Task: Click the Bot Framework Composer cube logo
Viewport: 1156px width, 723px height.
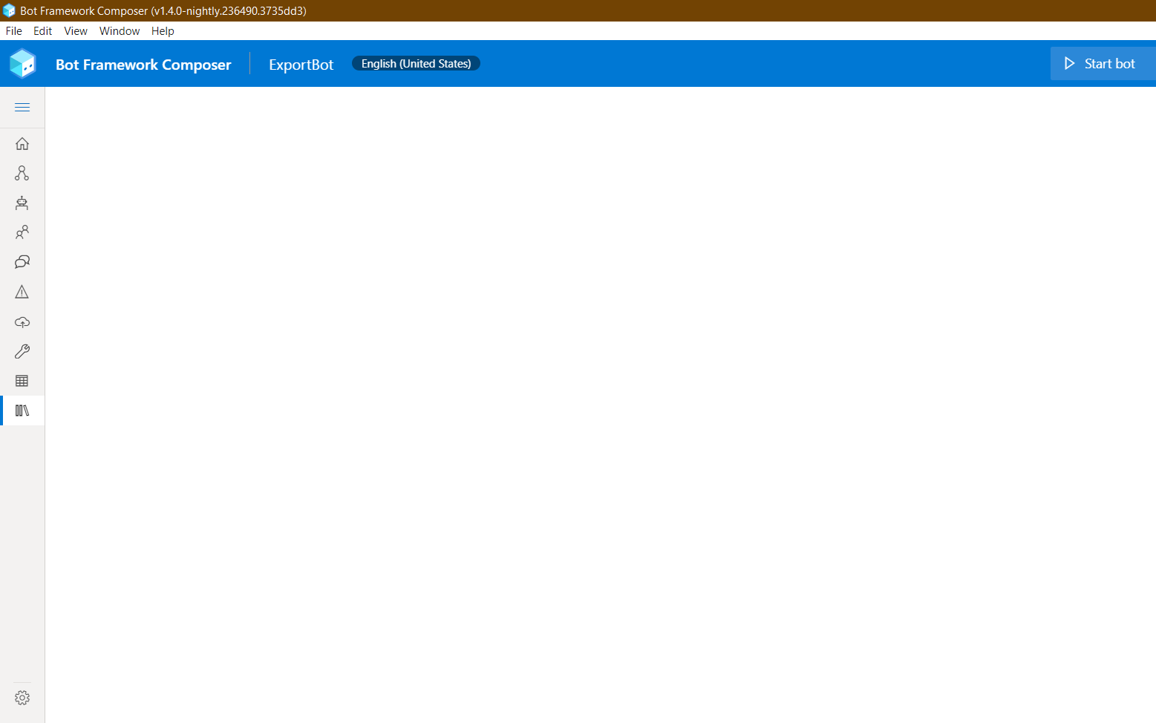Action: pyautogui.click(x=22, y=63)
